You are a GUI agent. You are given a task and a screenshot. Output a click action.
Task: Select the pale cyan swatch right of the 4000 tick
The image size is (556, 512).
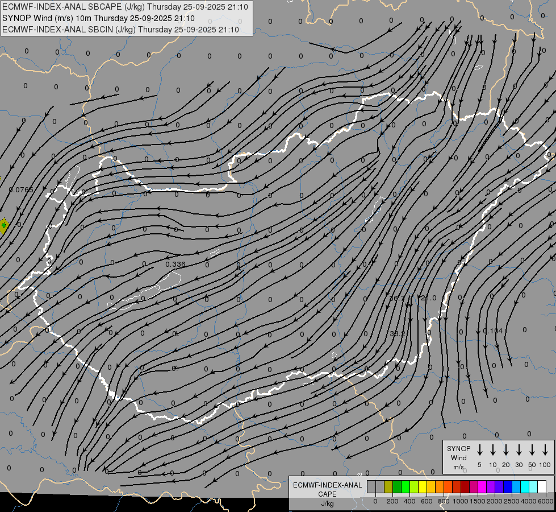[x=533, y=486]
